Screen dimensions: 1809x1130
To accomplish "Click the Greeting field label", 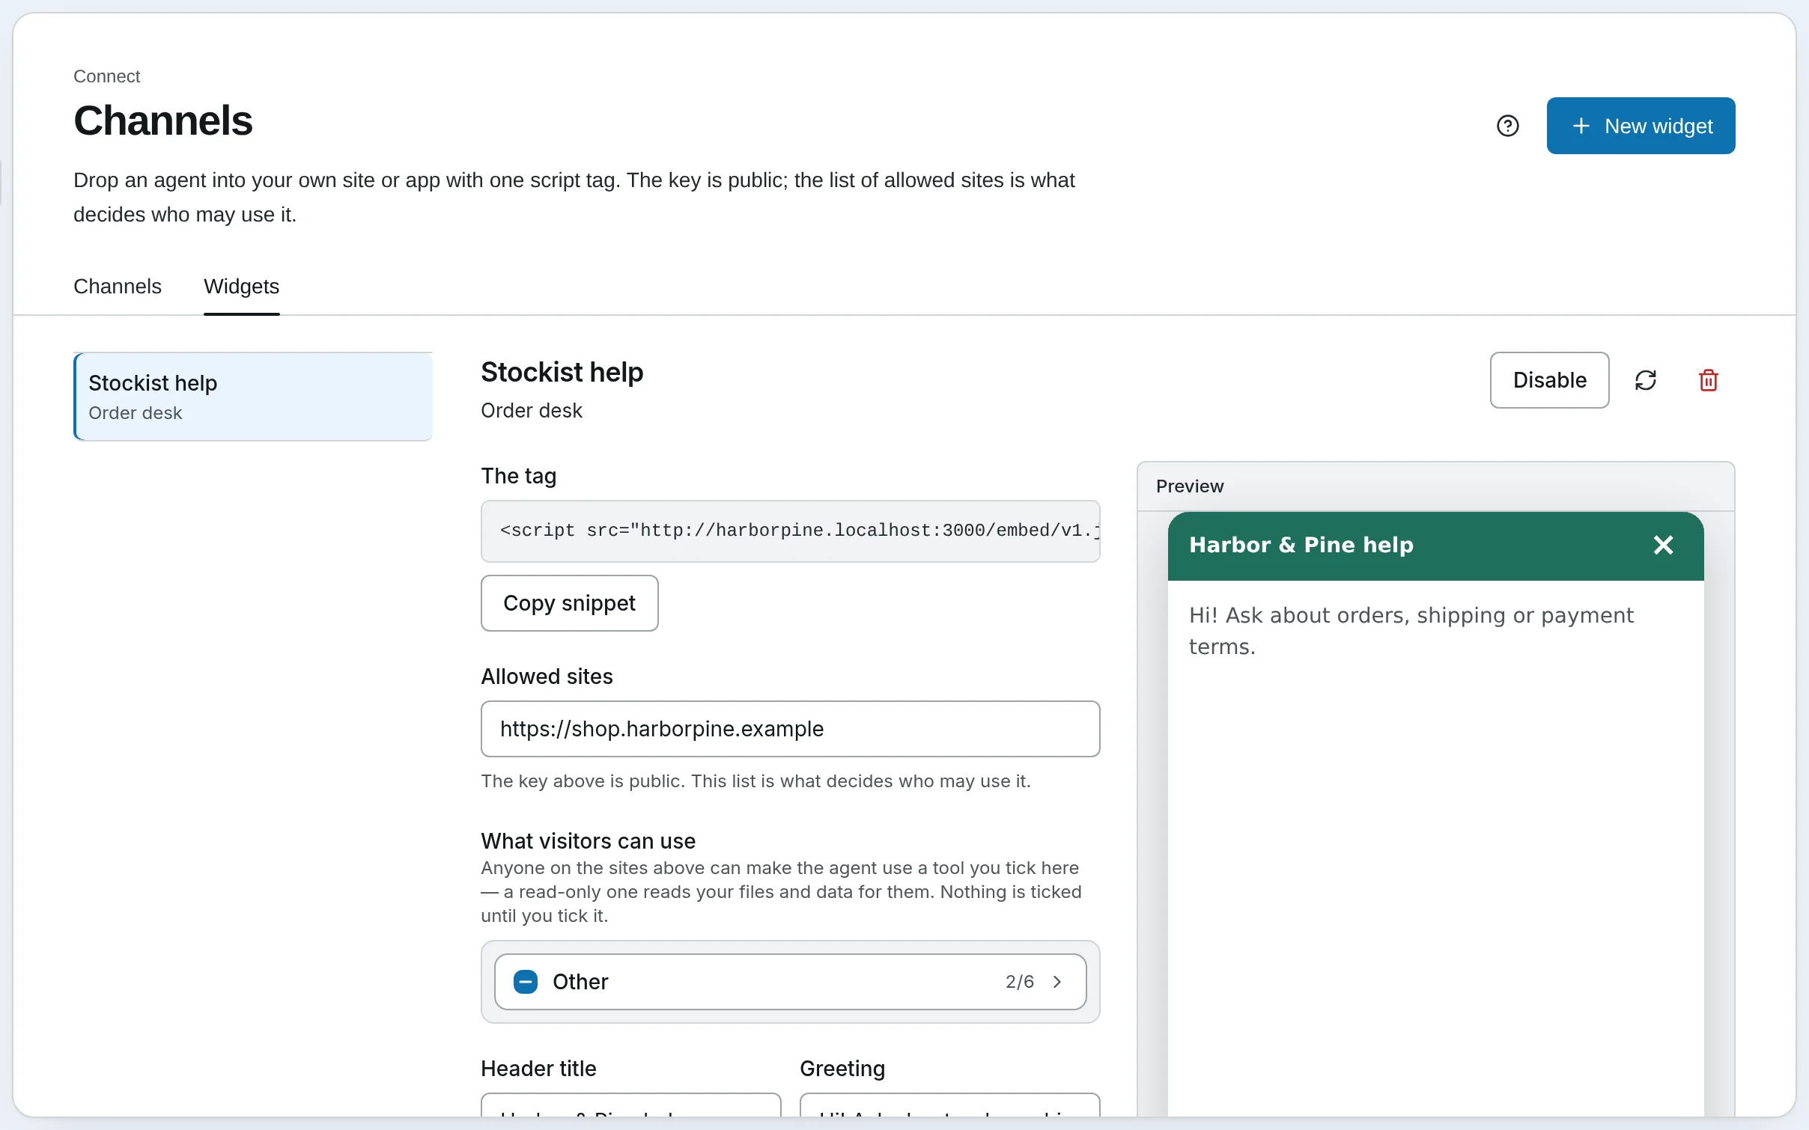I will (x=842, y=1069).
